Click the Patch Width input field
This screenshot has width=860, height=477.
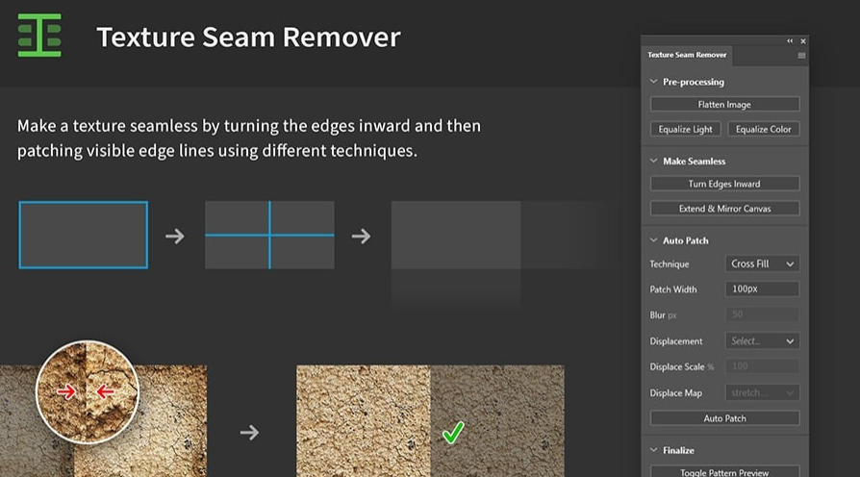[763, 289]
